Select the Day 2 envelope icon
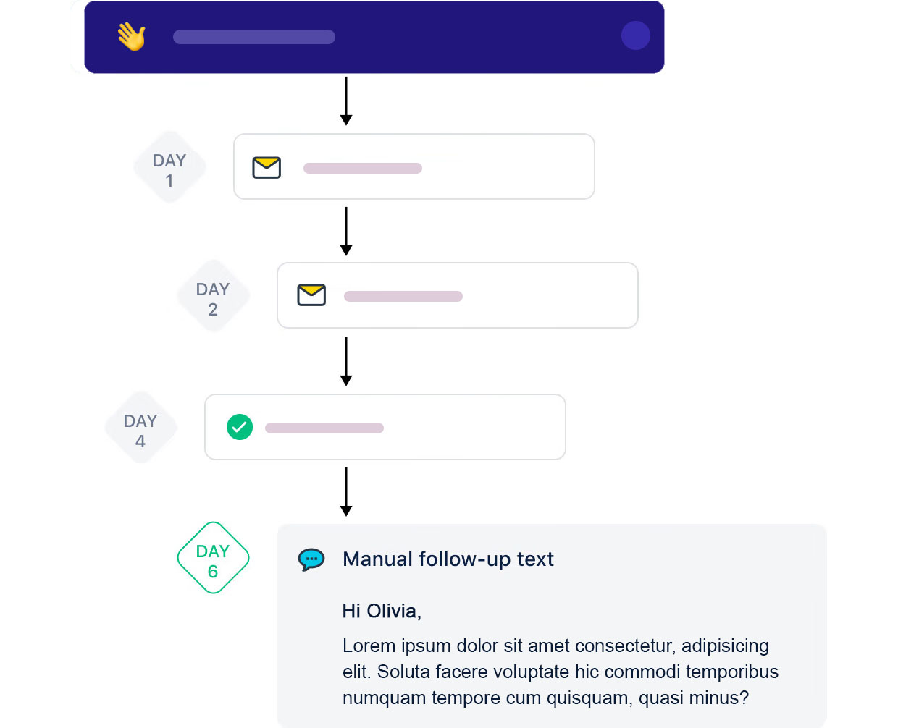Viewport: 898px width, 728px height. coord(311,295)
